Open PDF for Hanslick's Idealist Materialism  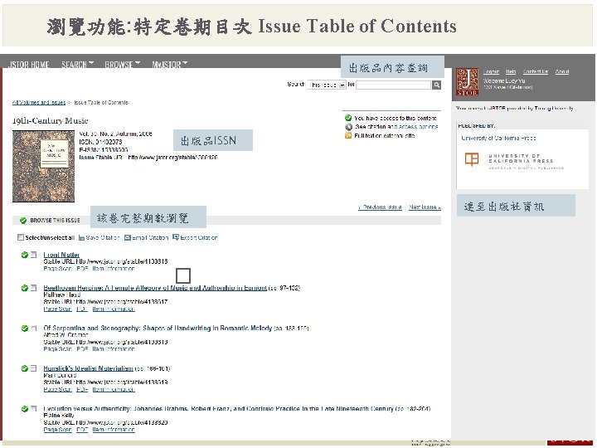coord(82,389)
